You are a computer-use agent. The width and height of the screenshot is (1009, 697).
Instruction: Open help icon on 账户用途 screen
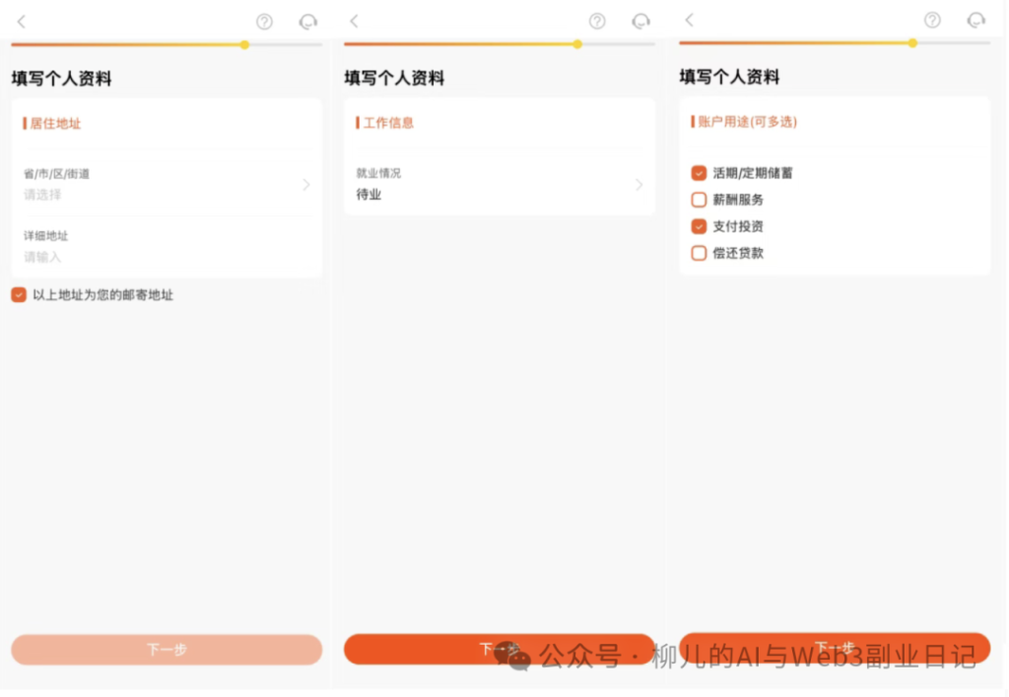pos(932,20)
